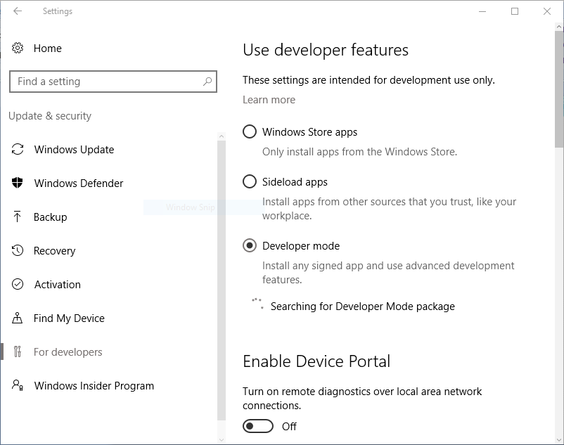Click the 'Searching for Developer Mode package' text
The image size is (564, 445).
tap(363, 307)
